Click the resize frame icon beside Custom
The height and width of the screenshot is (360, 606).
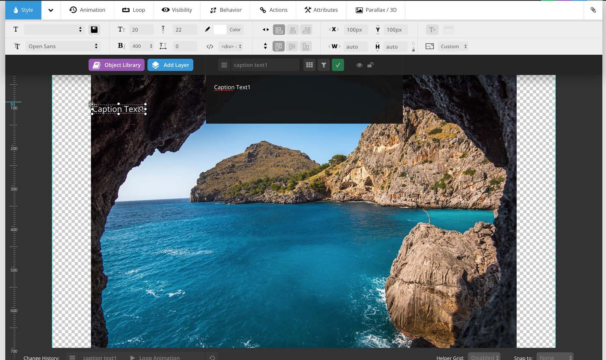[430, 46]
